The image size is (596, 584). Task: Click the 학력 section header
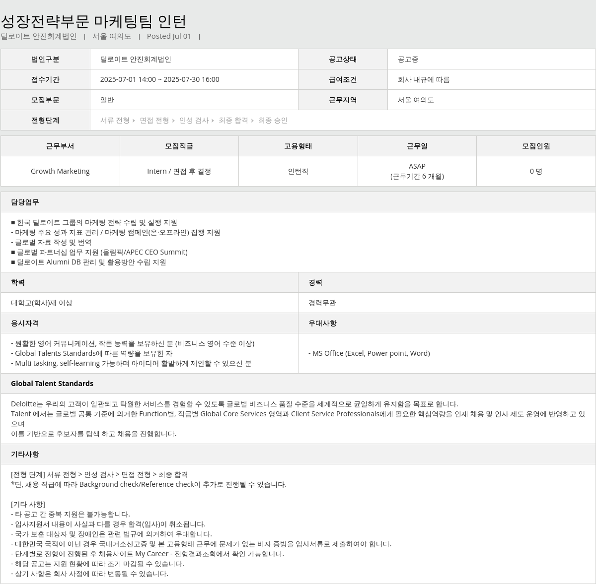[x=149, y=282]
